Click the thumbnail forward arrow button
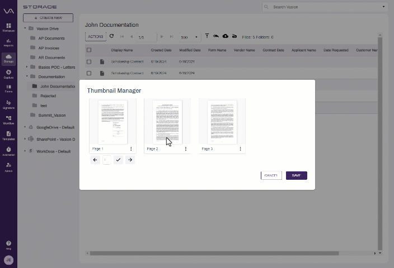 point(130,160)
